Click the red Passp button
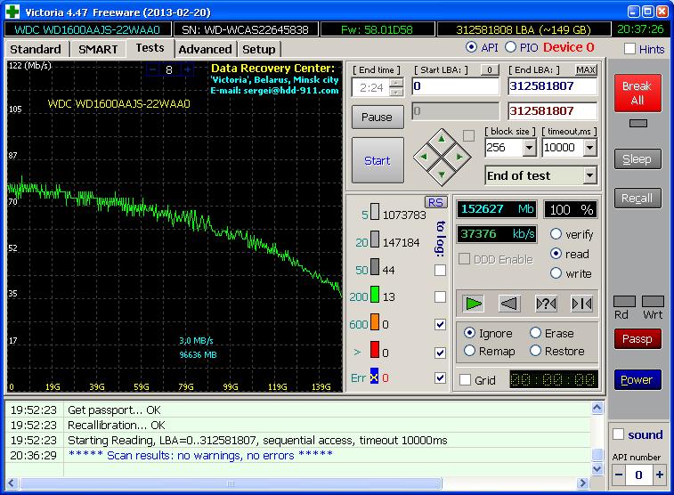Image resolution: width=674 pixels, height=495 pixels. pyautogui.click(x=637, y=339)
